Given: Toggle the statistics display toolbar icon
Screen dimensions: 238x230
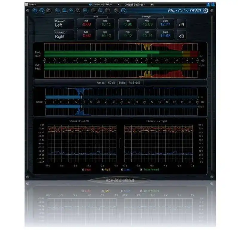Looking at the screenshot, I should tap(57, 11).
